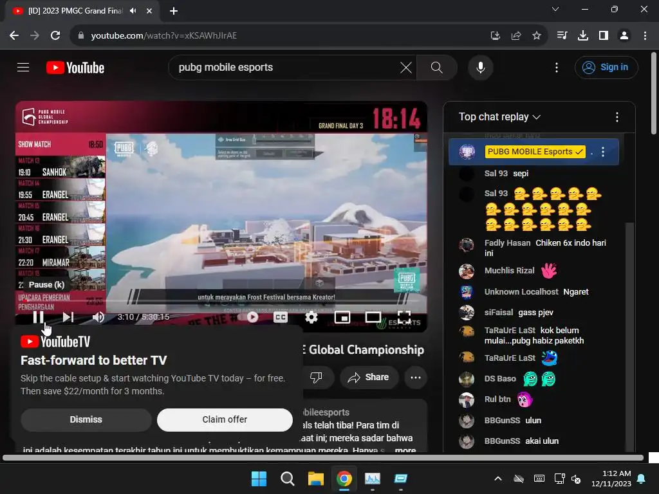Open video player settings gear
The height and width of the screenshot is (494, 659).
[x=311, y=317]
